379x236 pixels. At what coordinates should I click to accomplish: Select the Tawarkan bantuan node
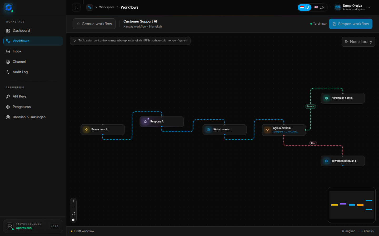(343, 161)
